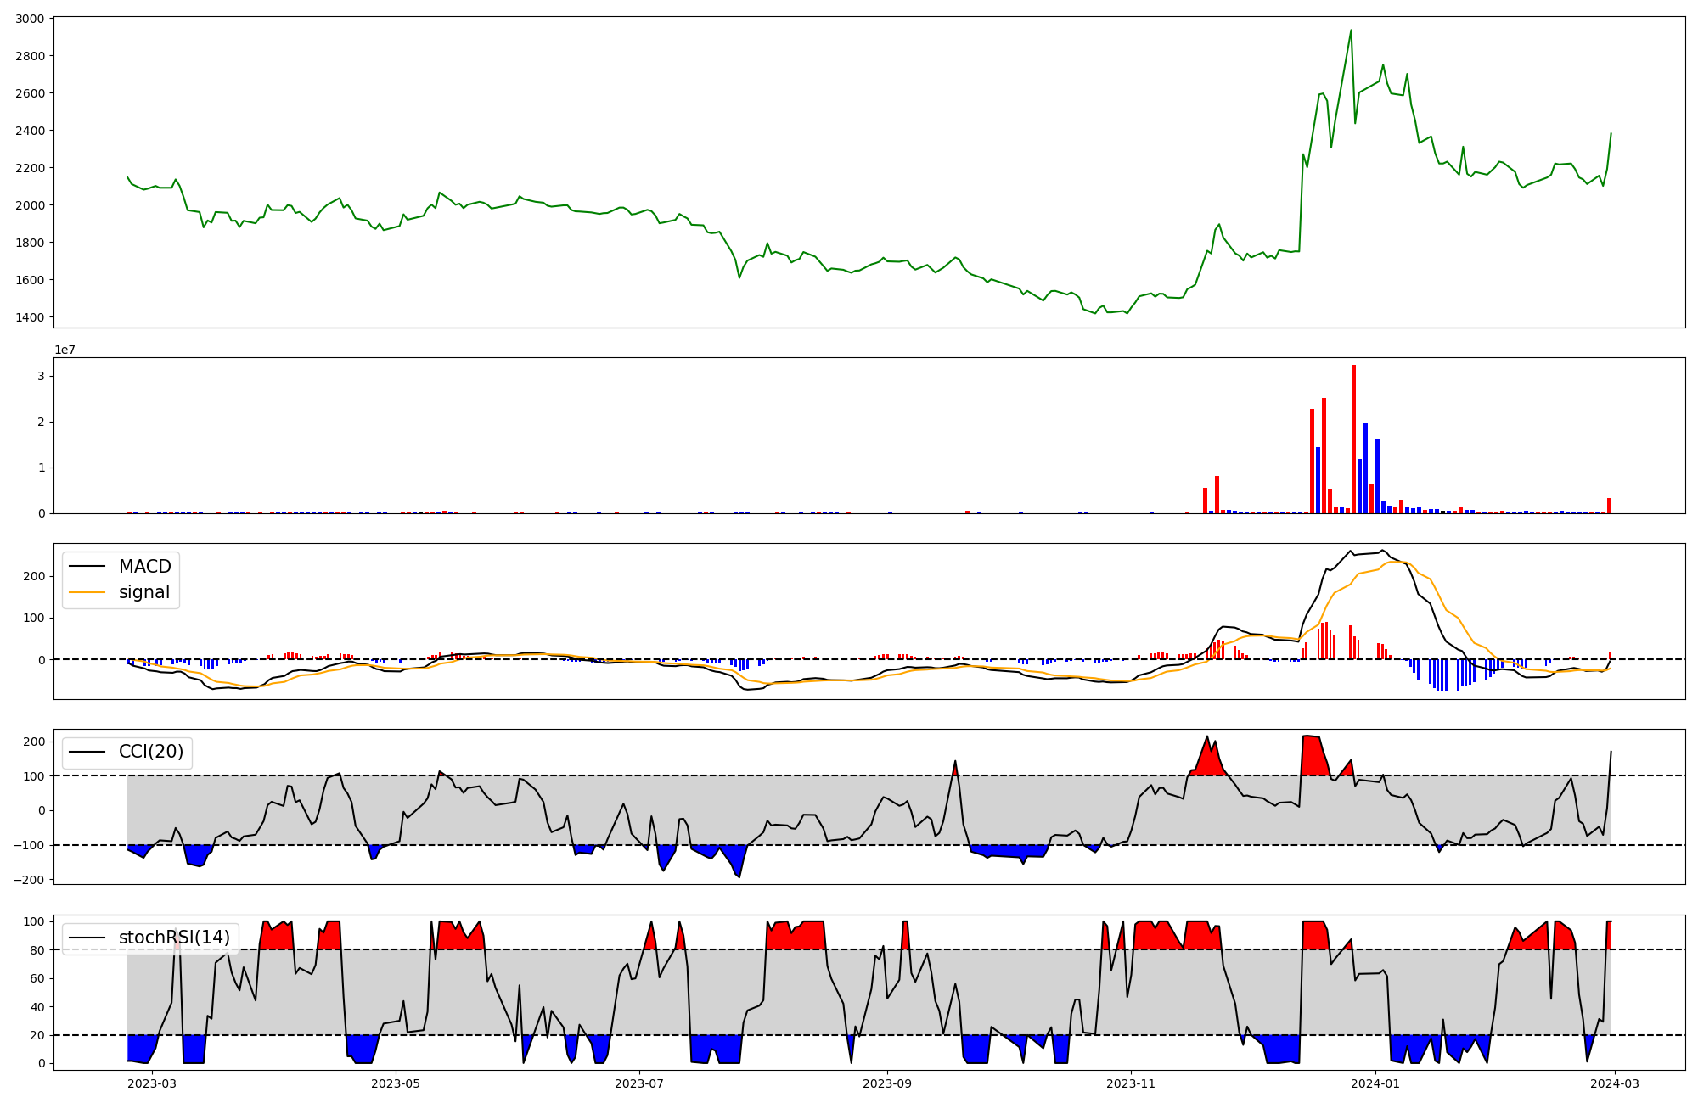The height and width of the screenshot is (1103, 1698).
Task: Click the 2023-07 x-axis date label
Action: (x=638, y=1083)
